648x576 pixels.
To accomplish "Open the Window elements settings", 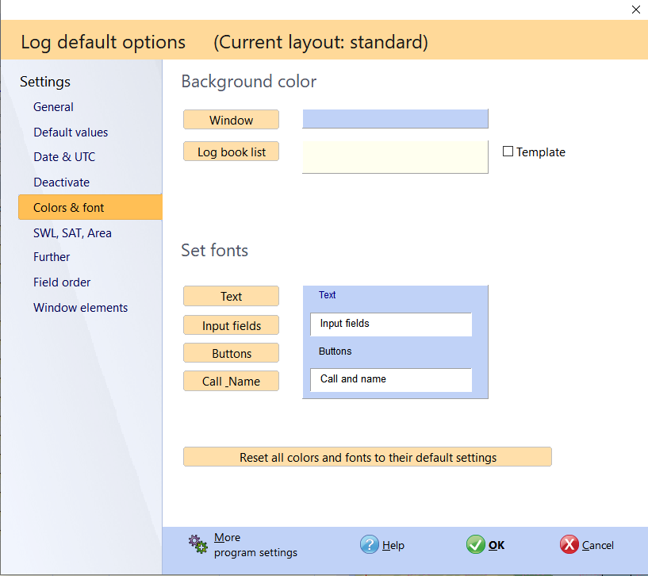I will pyautogui.click(x=80, y=308).
